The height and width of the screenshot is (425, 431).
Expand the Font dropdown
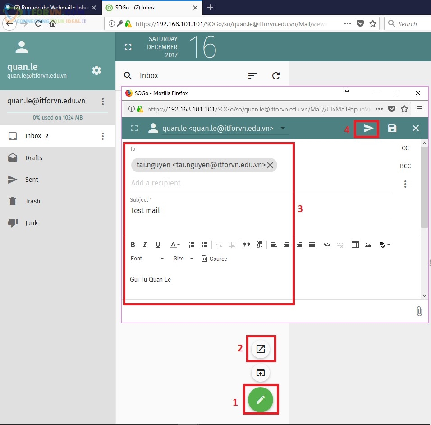point(147,259)
